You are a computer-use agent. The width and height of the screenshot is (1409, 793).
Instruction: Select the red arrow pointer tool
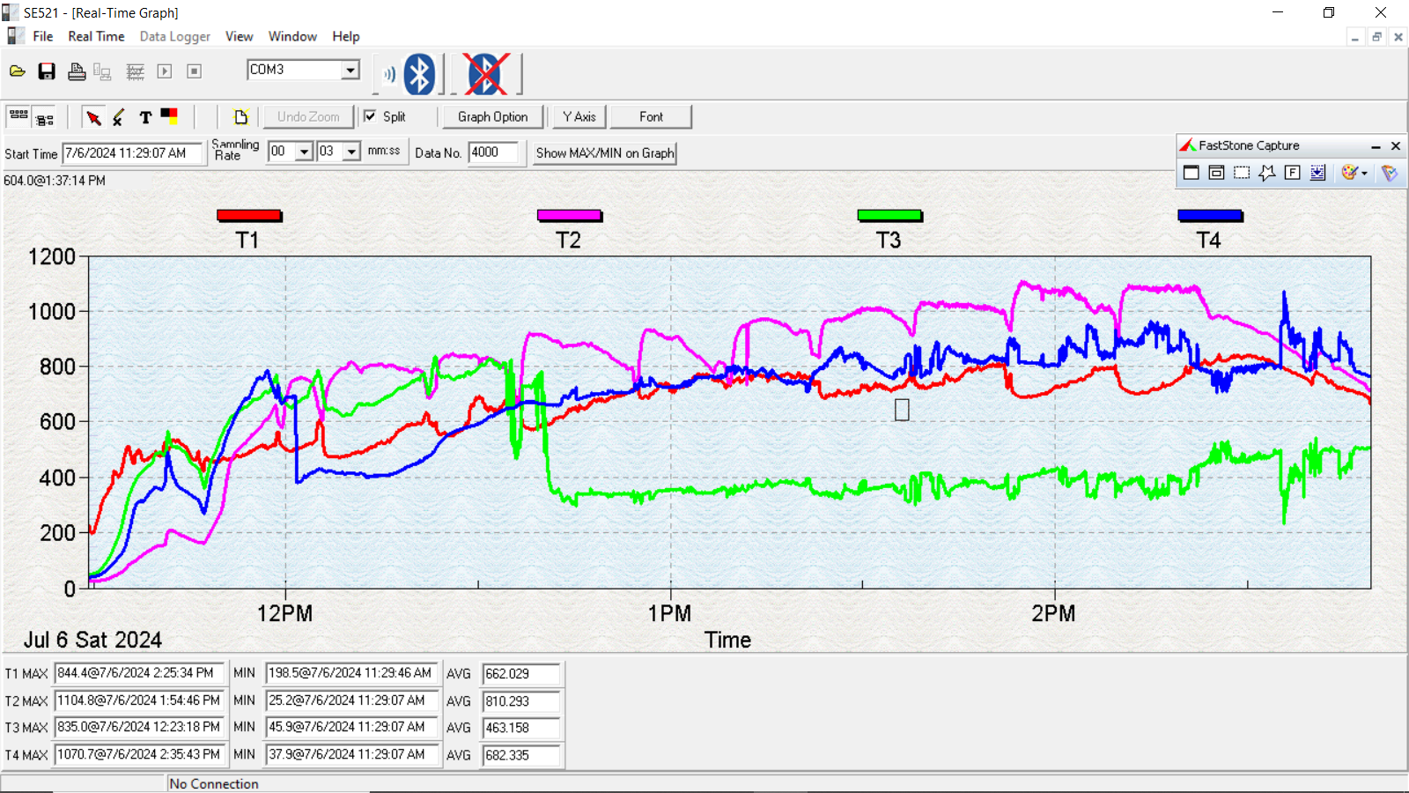click(93, 117)
